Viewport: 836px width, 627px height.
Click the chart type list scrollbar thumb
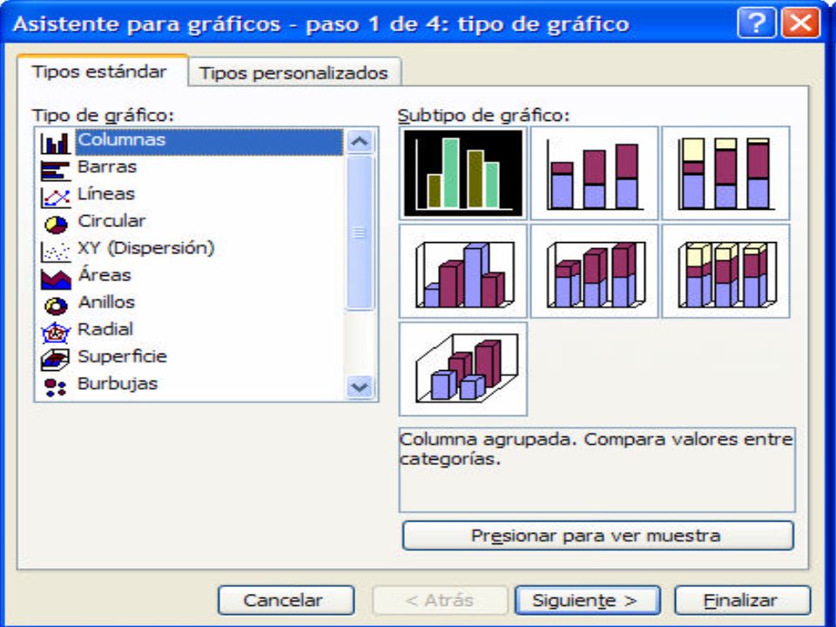[x=360, y=233]
